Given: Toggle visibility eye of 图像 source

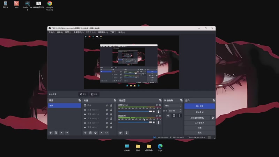Looking at the screenshot, I should (x=107, y=105).
